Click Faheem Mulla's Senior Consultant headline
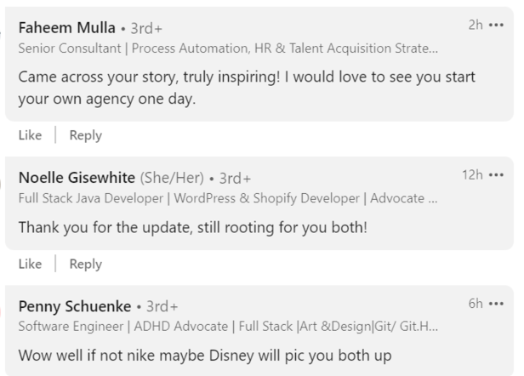Image resolution: width=524 pixels, height=376 pixels. (x=228, y=47)
